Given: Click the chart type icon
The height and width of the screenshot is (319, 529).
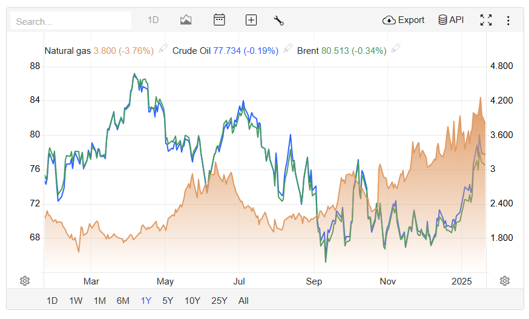Looking at the screenshot, I should point(186,20).
